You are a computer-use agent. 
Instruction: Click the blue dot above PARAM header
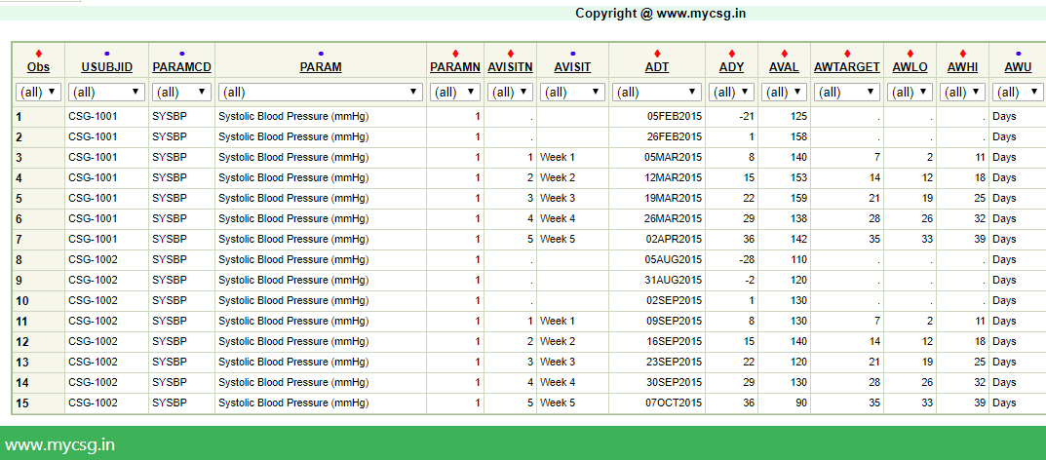pos(320,53)
